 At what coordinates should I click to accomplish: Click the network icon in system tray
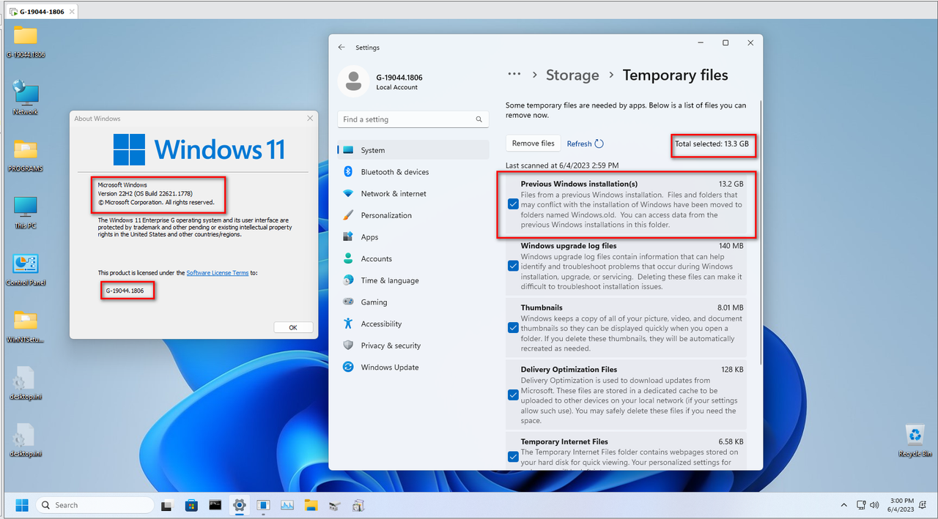tap(860, 505)
